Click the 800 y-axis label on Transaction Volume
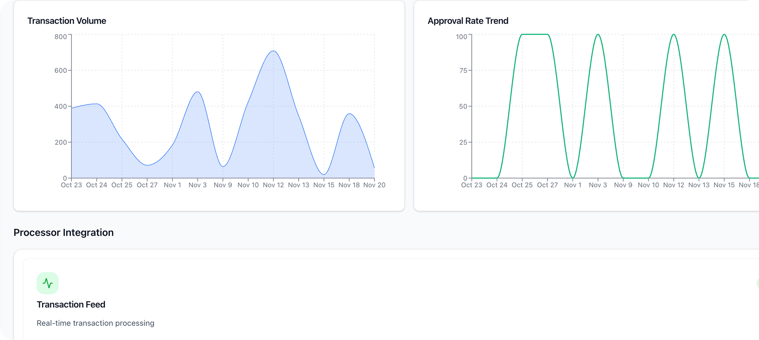The image size is (759, 340). (x=61, y=37)
